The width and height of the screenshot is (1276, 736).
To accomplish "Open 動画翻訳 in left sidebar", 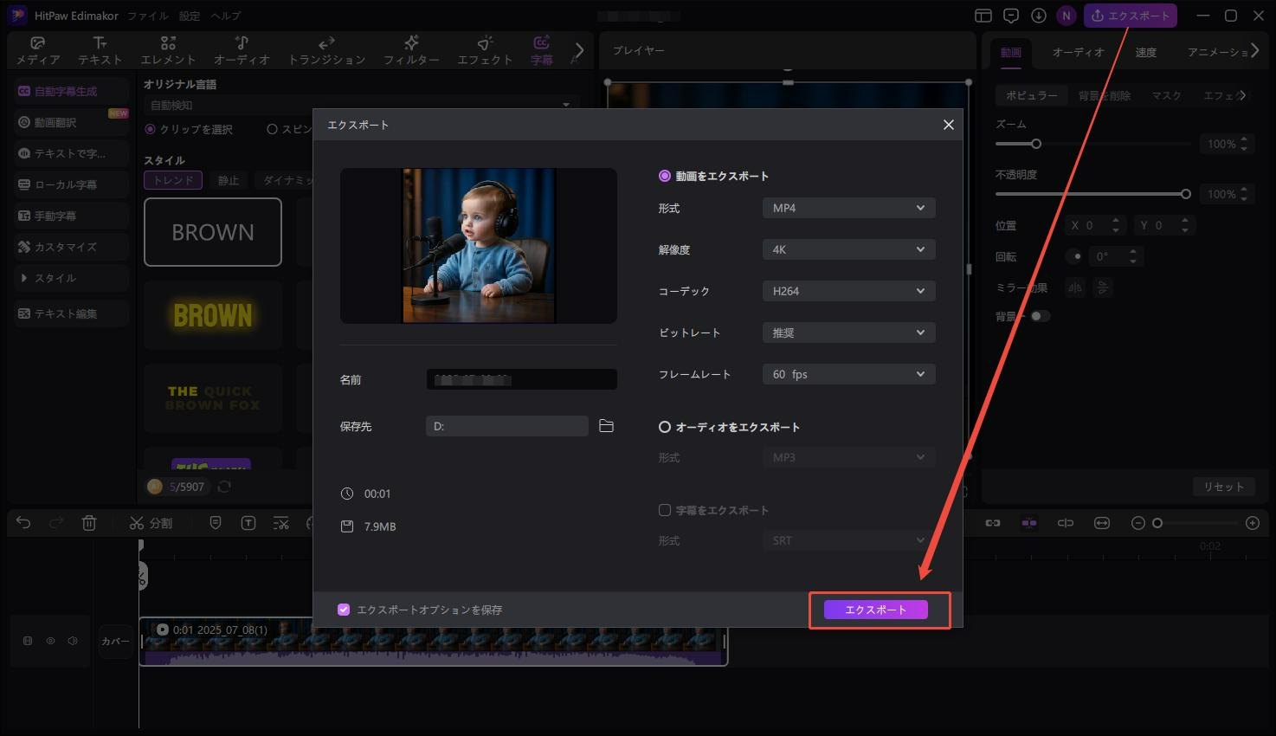I will pyautogui.click(x=71, y=122).
